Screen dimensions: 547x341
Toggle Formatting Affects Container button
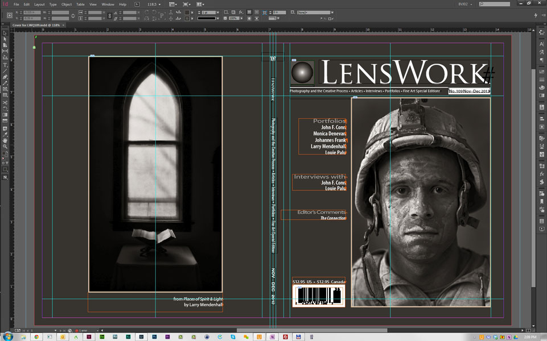point(4,163)
